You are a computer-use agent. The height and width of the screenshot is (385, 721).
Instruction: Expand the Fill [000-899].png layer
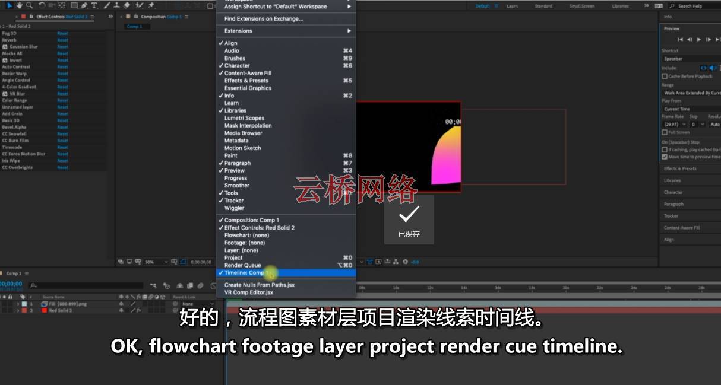click(x=18, y=304)
